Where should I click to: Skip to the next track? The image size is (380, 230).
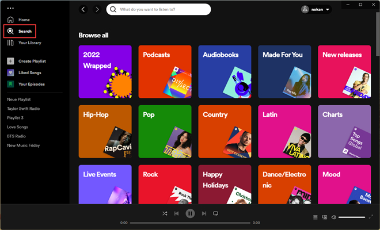204,213
